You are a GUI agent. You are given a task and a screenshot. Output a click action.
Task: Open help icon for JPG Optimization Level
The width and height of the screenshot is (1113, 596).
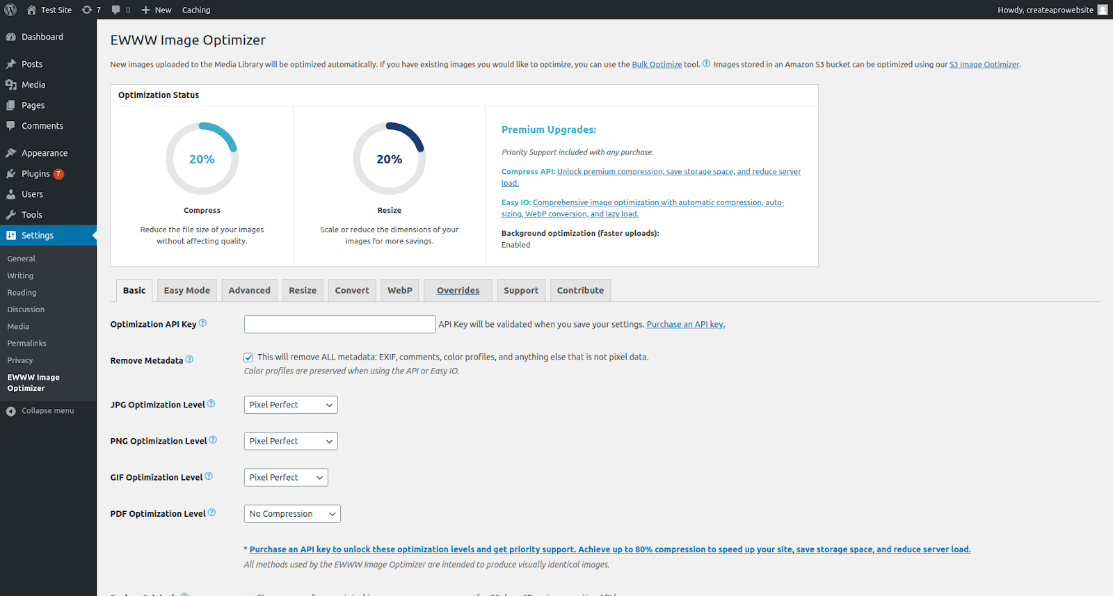(x=211, y=404)
